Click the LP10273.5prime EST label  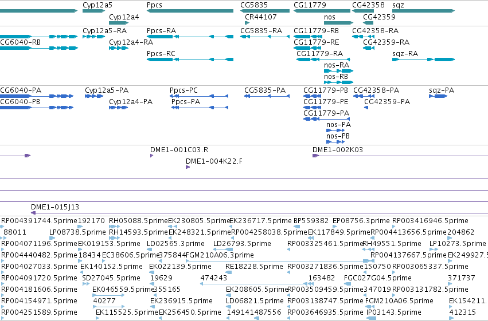[458, 244]
